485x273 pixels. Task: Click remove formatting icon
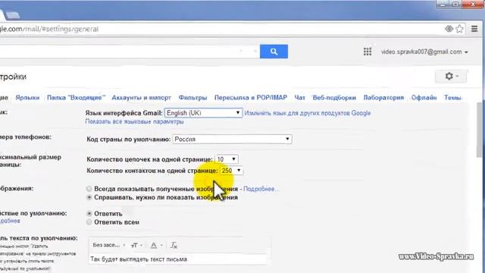coord(174,245)
